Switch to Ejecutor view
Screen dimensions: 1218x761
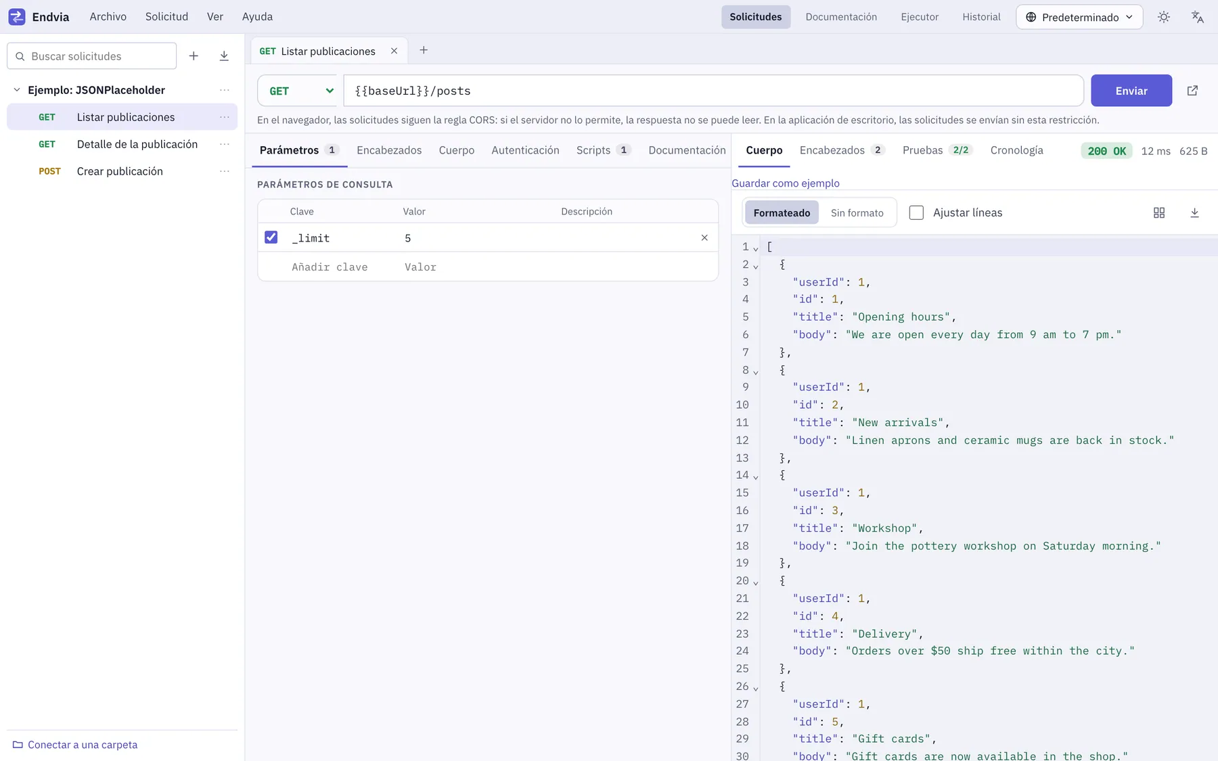click(920, 17)
